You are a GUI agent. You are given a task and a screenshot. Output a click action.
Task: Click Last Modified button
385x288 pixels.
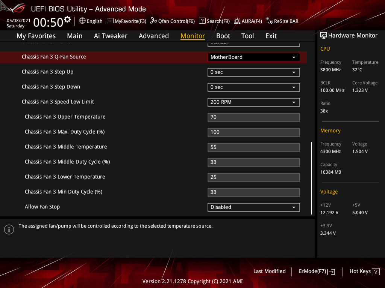(x=269, y=271)
